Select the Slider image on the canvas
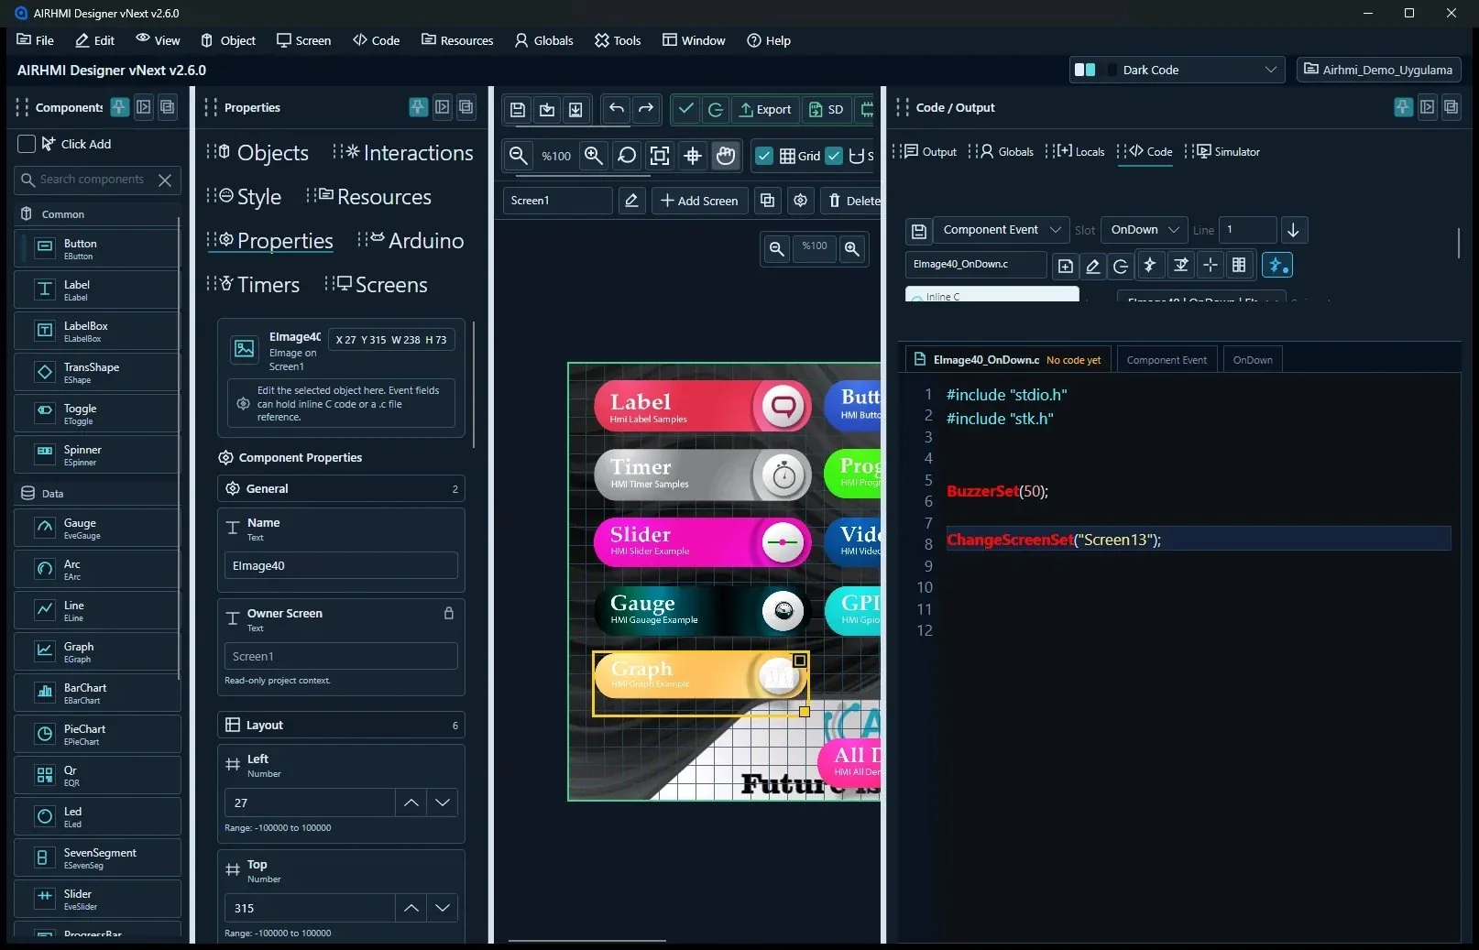This screenshot has width=1479, height=950. [x=702, y=541]
